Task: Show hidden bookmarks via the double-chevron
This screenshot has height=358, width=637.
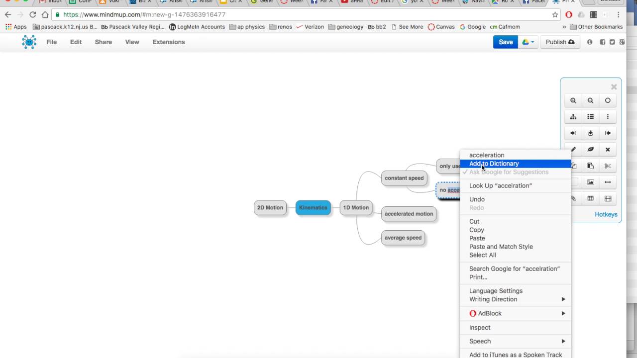Action: point(564,27)
